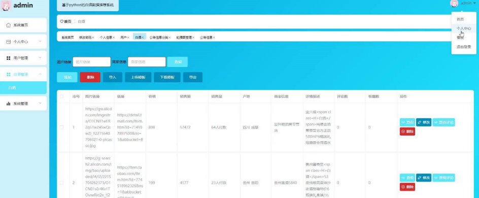Select 个人中心 in the admin dropdown menu
The height and width of the screenshot is (198, 479).
point(464,28)
